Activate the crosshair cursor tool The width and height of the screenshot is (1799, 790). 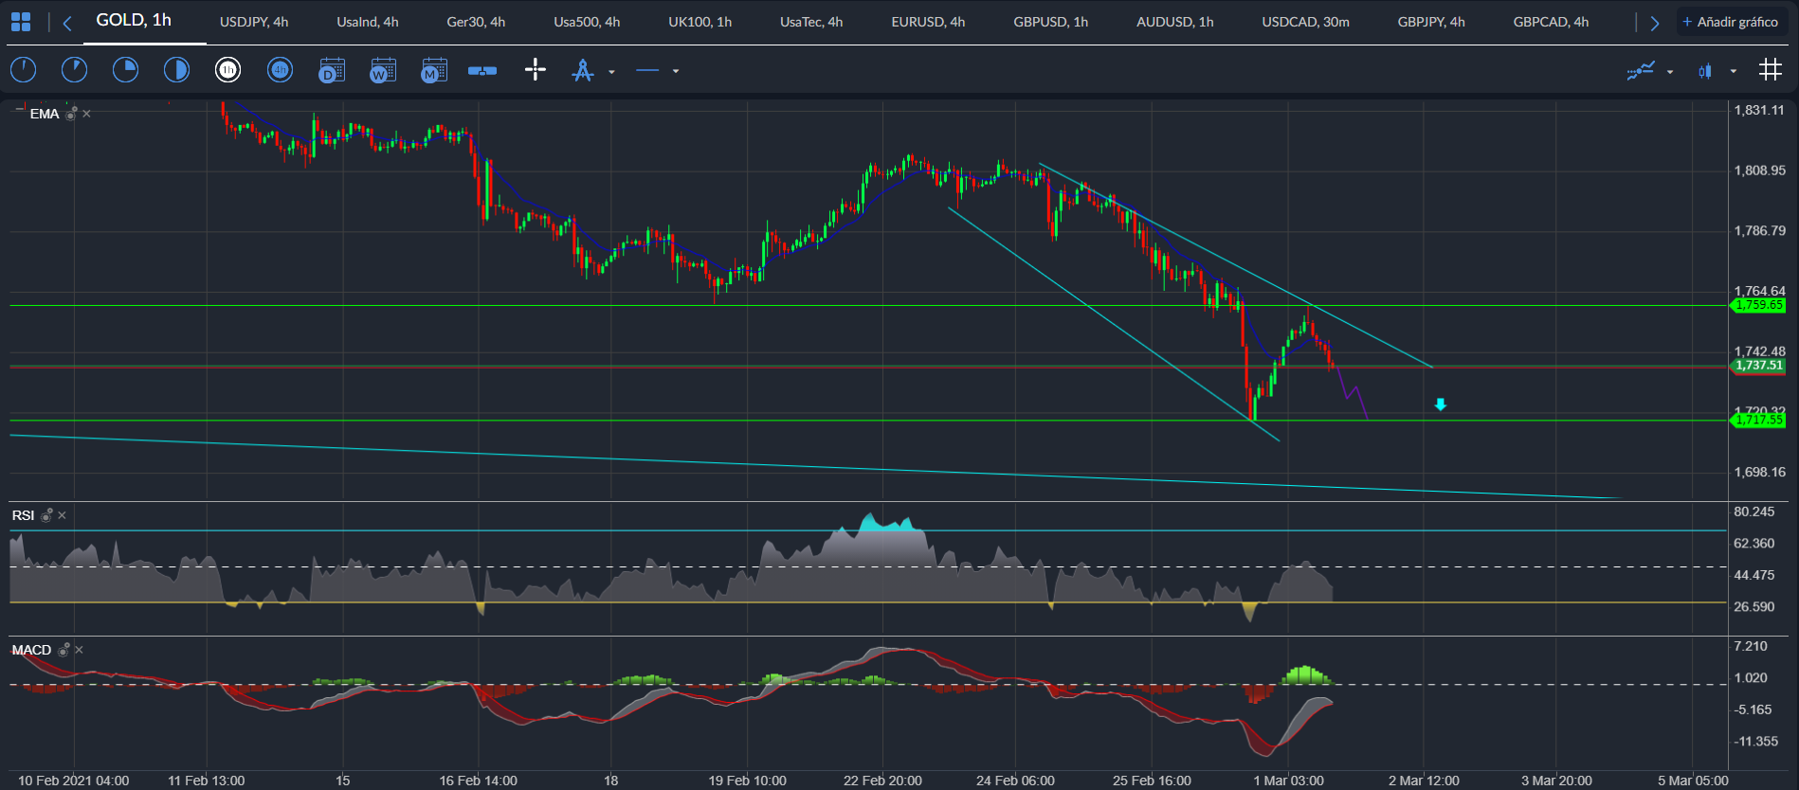pos(536,70)
